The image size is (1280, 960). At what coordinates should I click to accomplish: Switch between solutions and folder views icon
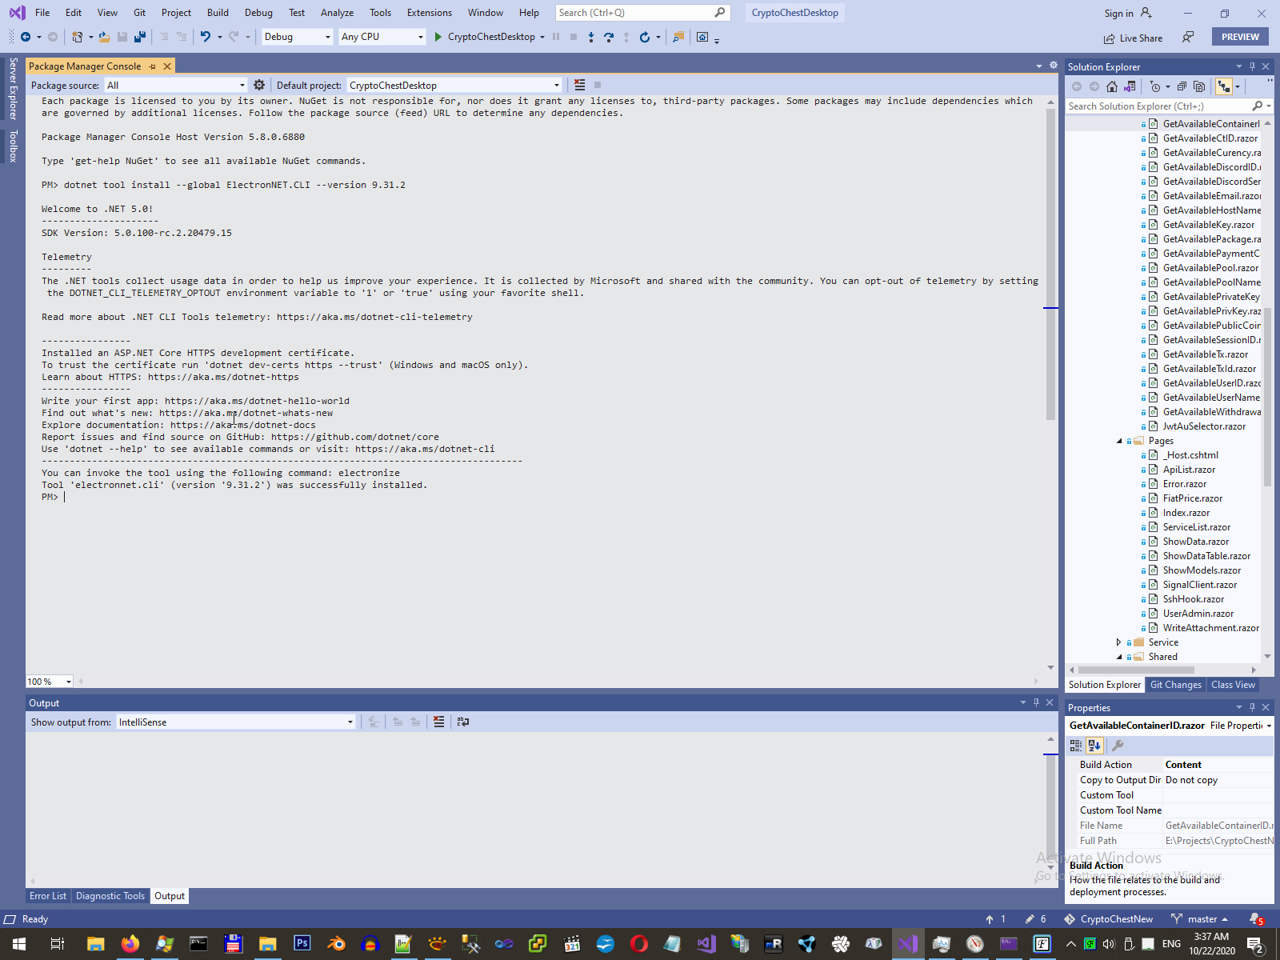(1130, 86)
